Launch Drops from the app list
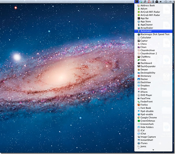Image resolution: width=175 pixels, height=154 pixels. pyautogui.click(x=153, y=89)
